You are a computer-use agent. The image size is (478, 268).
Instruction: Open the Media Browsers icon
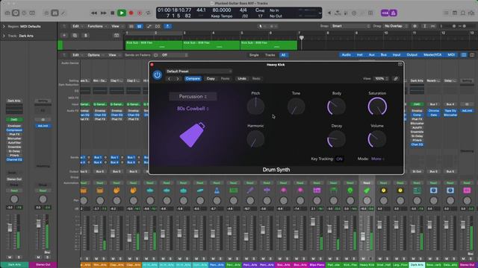[x=471, y=13]
